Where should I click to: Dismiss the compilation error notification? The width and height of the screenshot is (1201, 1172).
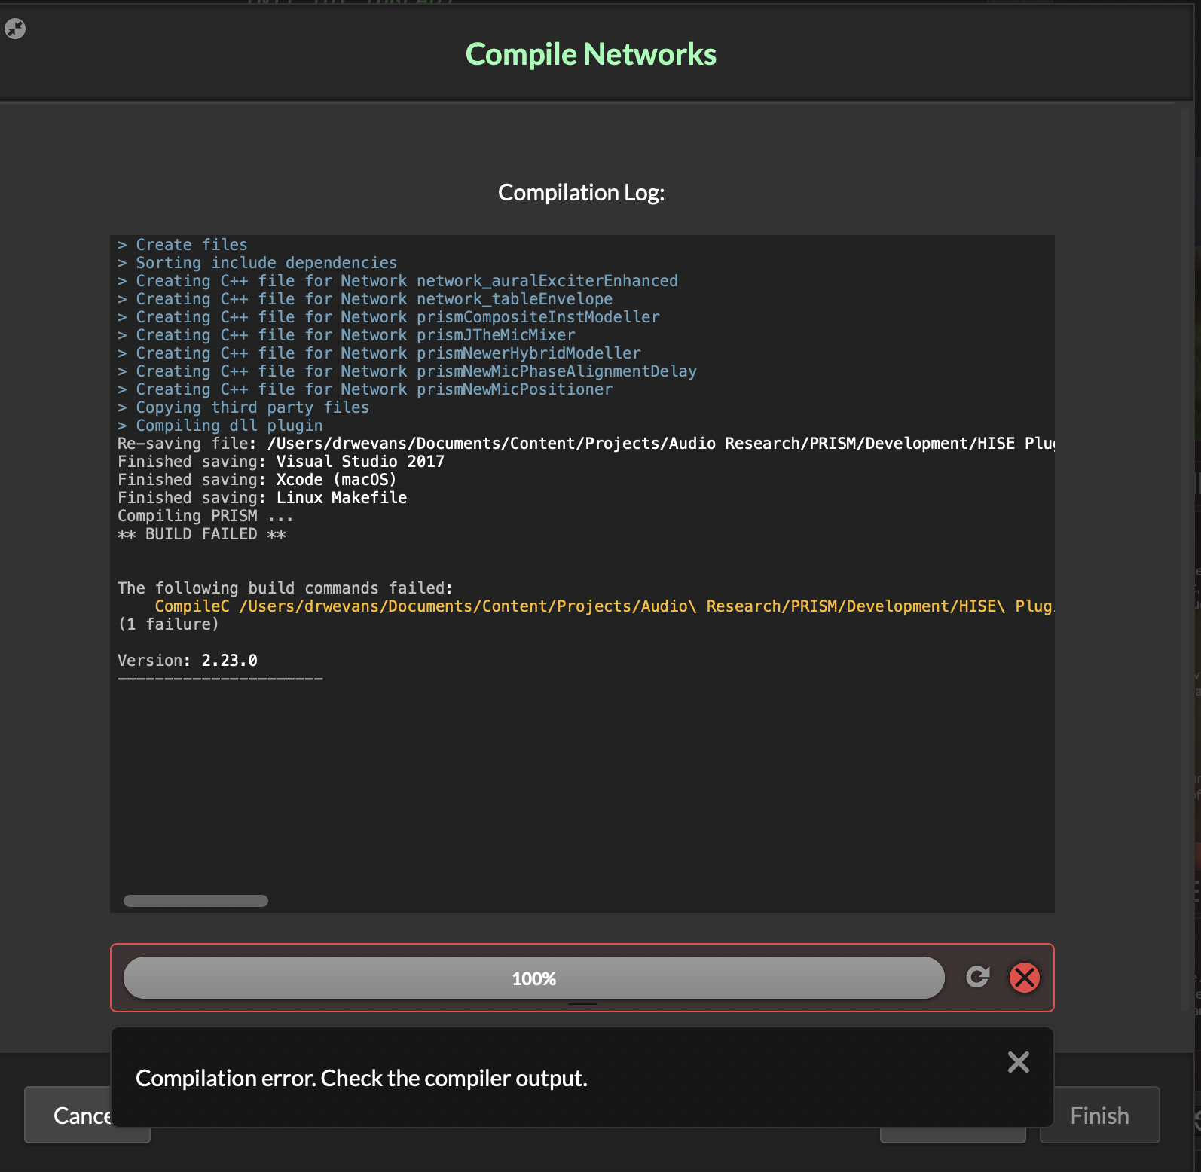[x=1019, y=1062]
